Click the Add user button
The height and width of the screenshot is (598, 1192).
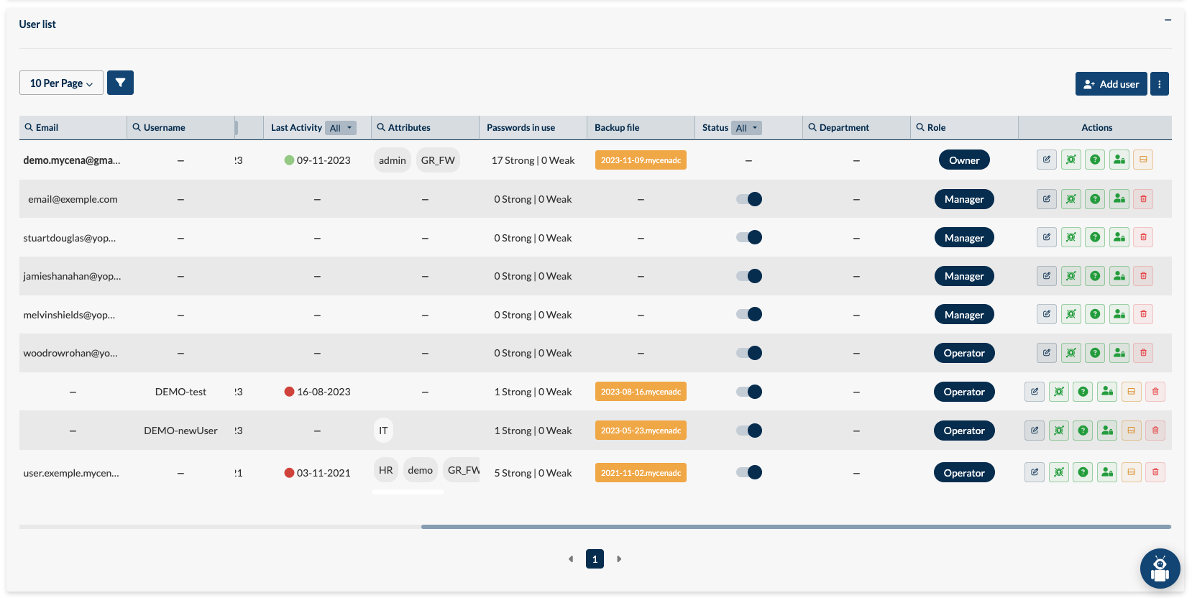point(1111,83)
